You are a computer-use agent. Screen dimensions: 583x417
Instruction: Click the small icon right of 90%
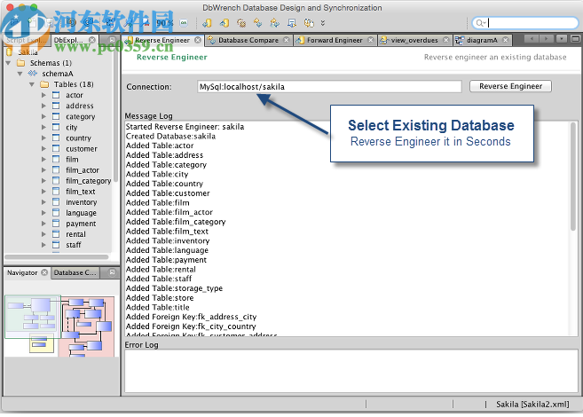(x=184, y=23)
